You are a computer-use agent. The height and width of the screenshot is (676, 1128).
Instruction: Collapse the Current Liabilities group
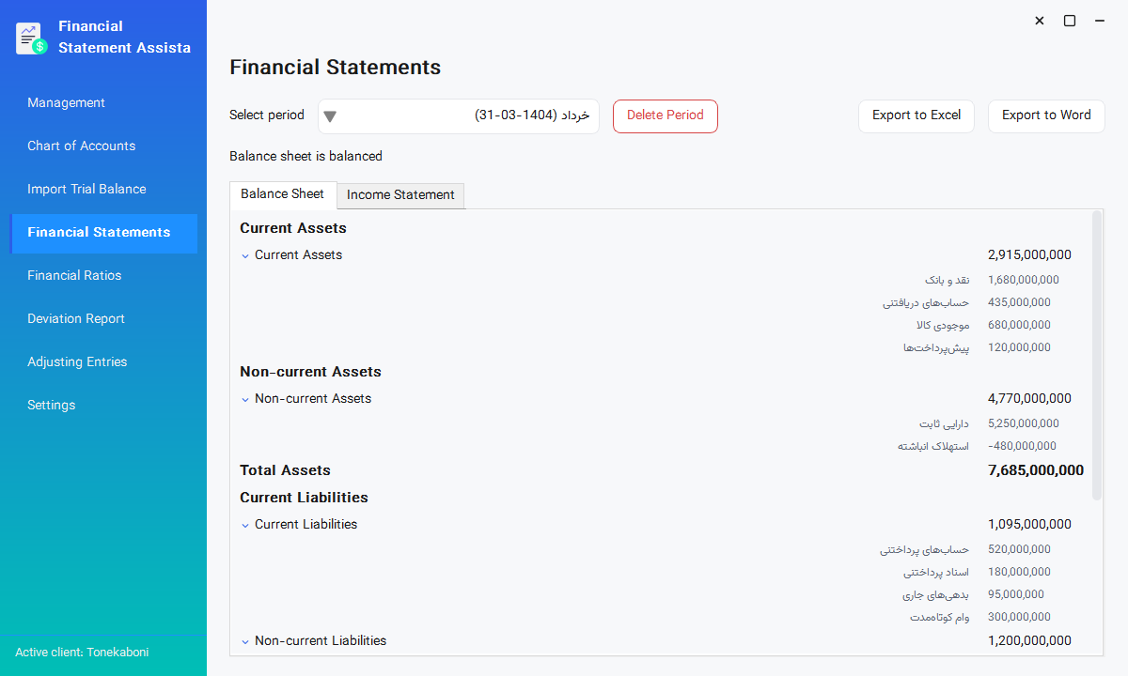coord(245,525)
